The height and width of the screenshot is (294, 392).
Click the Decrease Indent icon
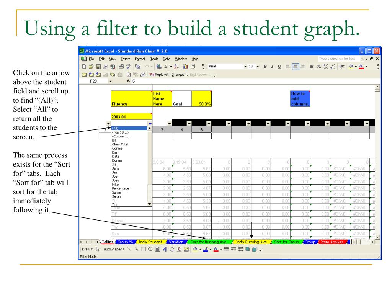342,67
